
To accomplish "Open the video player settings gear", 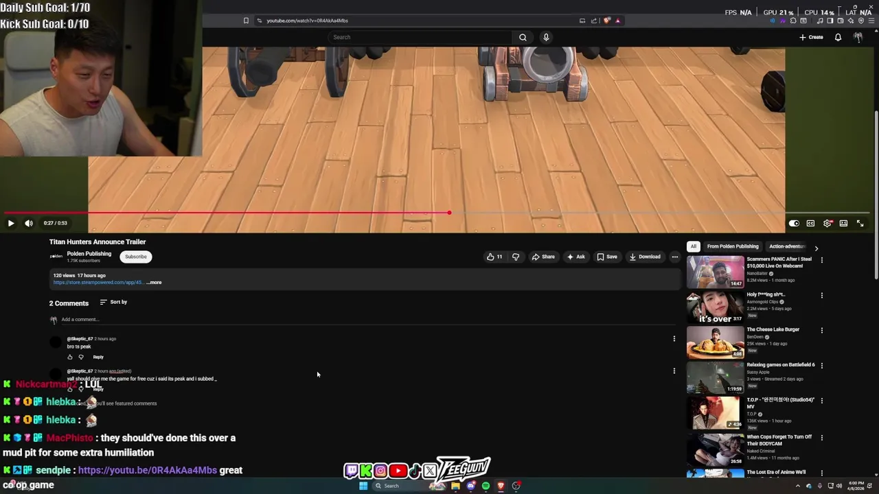I will [x=827, y=223].
